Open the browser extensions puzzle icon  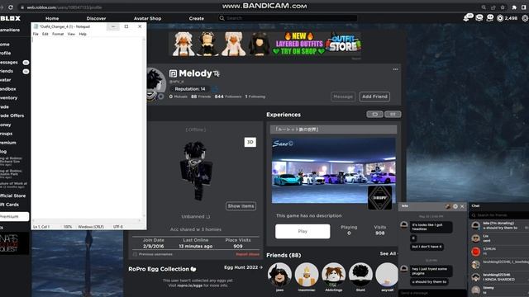pos(514,7)
